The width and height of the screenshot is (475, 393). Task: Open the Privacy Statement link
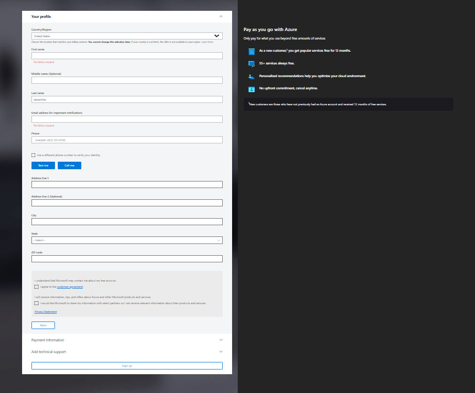click(46, 312)
